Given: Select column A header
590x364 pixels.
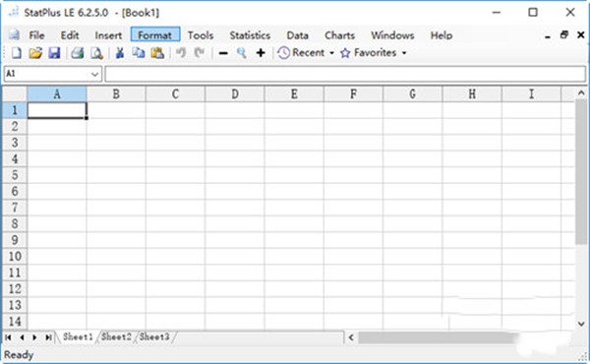Looking at the screenshot, I should click(57, 94).
